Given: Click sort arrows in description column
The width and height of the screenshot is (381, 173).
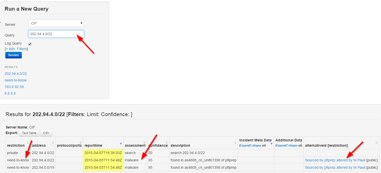Looking at the screenshot, I should pyautogui.click(x=235, y=143).
